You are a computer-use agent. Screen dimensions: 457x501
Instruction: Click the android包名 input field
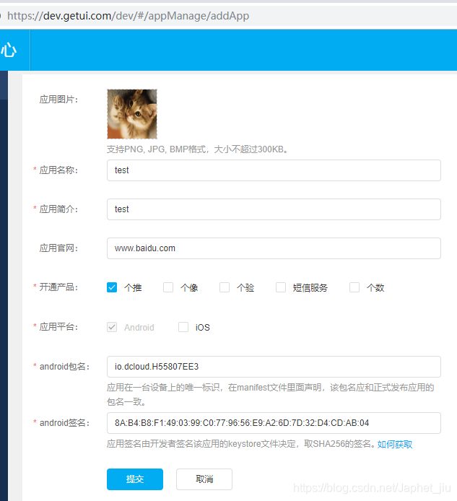pyautogui.click(x=274, y=367)
